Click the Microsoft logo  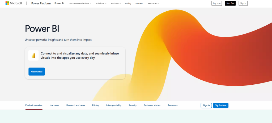click(x=14, y=3)
